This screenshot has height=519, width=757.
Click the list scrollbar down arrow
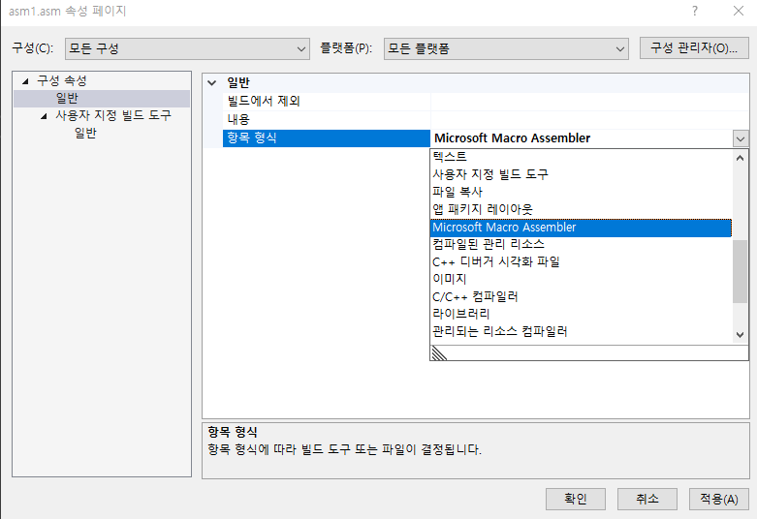click(741, 335)
